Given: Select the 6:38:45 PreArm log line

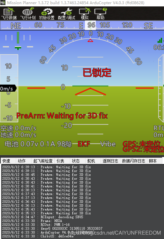Looking at the screenshot, I should pos(46,175).
